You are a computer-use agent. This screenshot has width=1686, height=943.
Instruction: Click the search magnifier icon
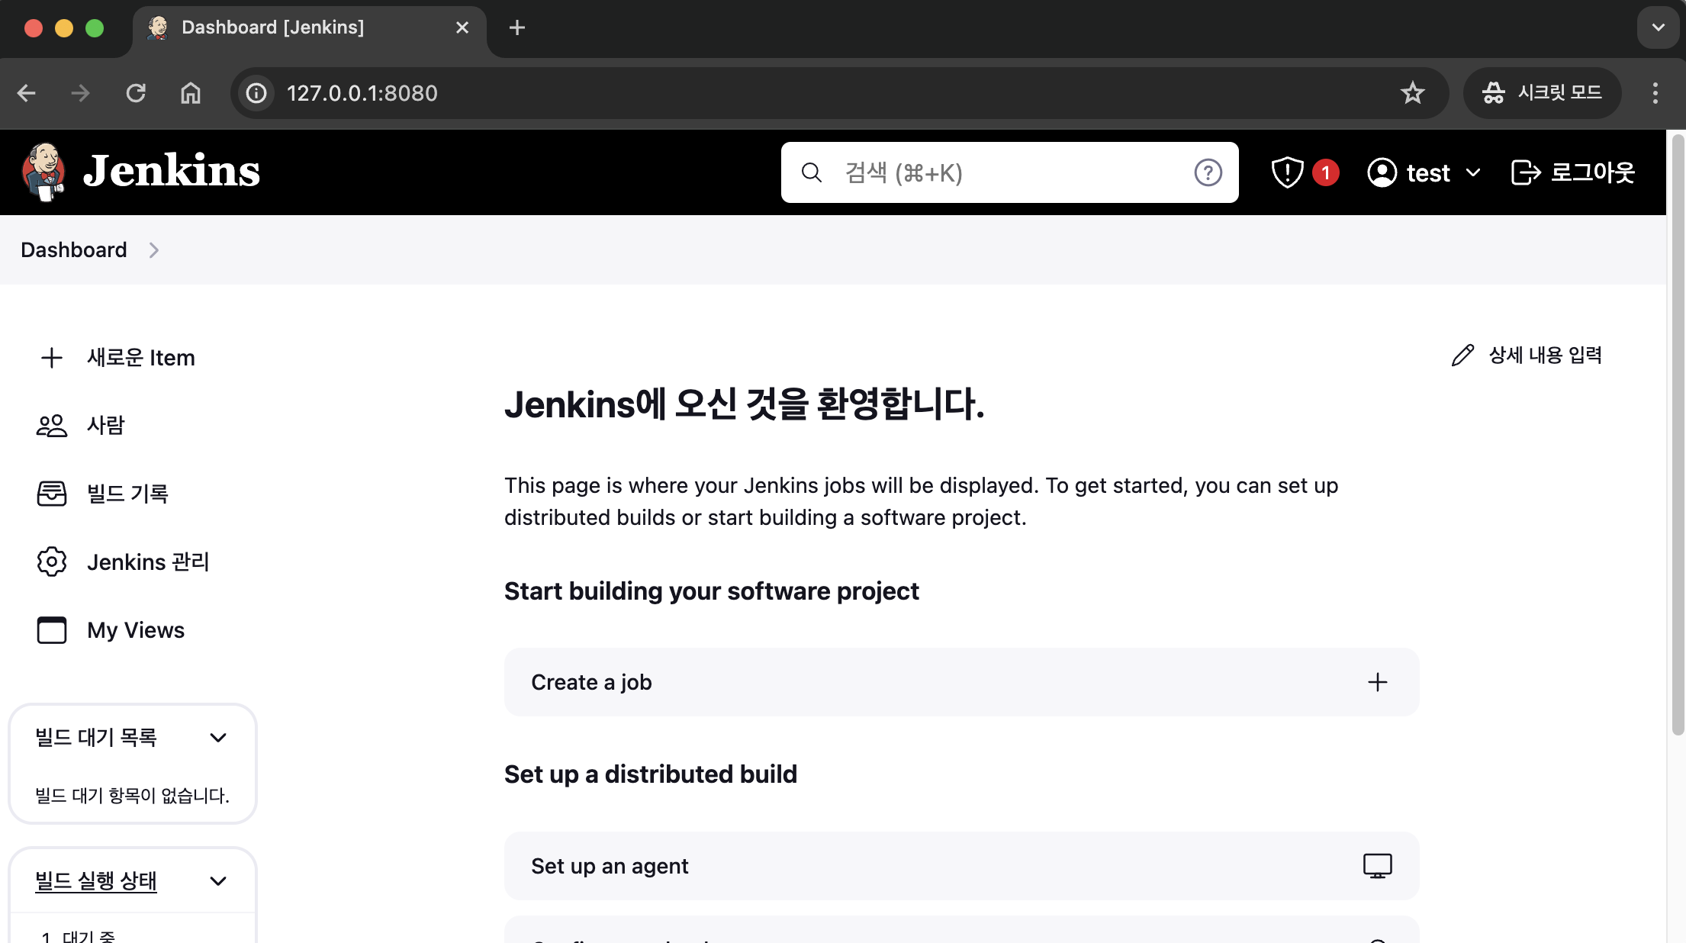click(x=811, y=172)
